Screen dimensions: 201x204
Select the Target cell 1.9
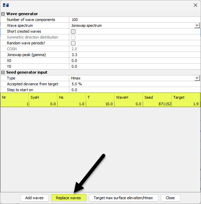click(x=186, y=104)
